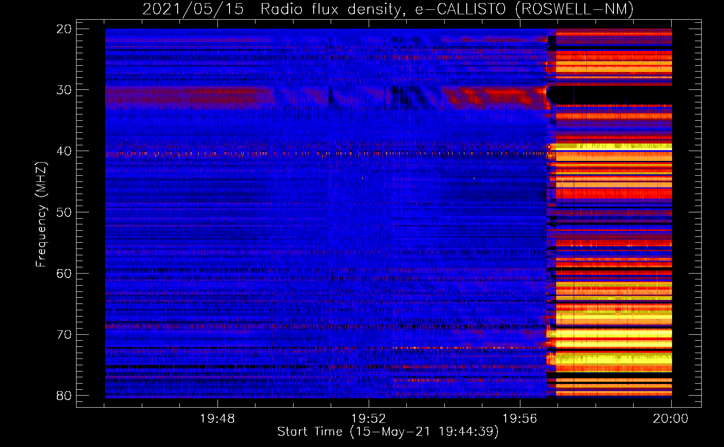Click the frequency tick label 30
Image resolution: width=724 pixels, height=447 pixels.
click(x=64, y=90)
